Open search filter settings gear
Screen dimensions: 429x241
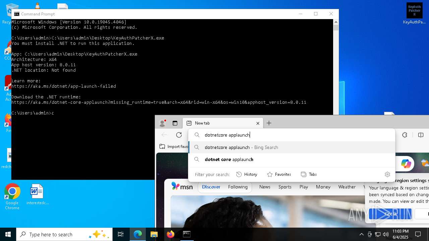[387, 174]
